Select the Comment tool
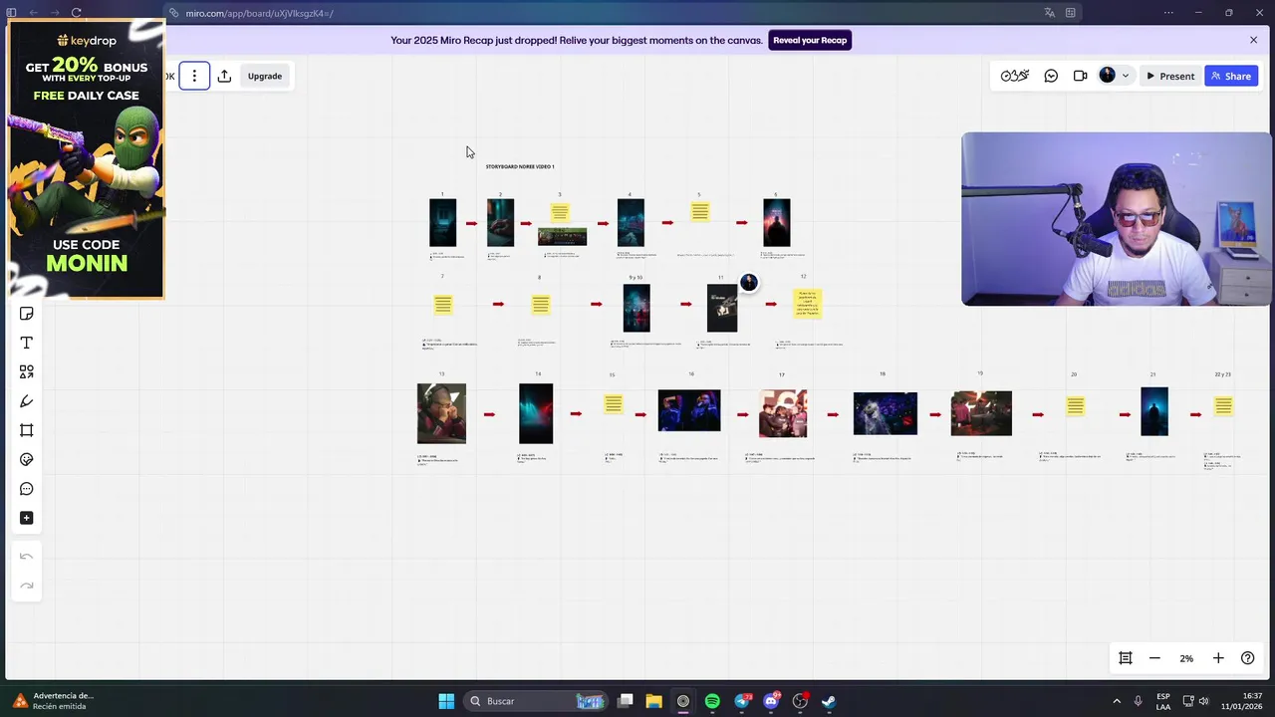This screenshot has width=1275, height=717. click(27, 489)
